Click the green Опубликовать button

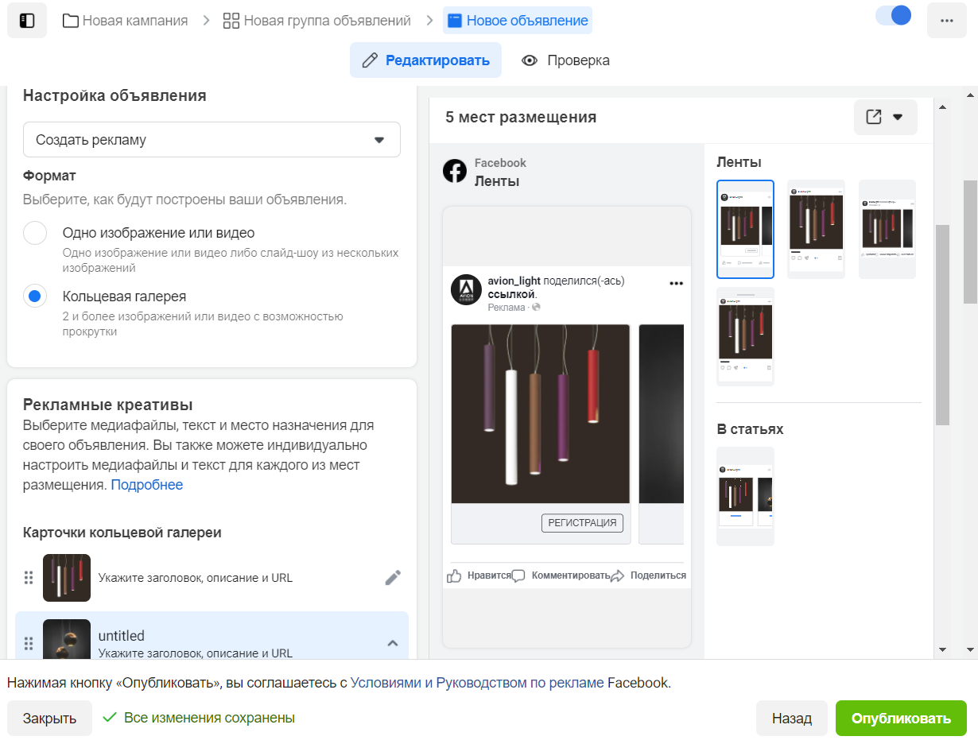pos(901,718)
